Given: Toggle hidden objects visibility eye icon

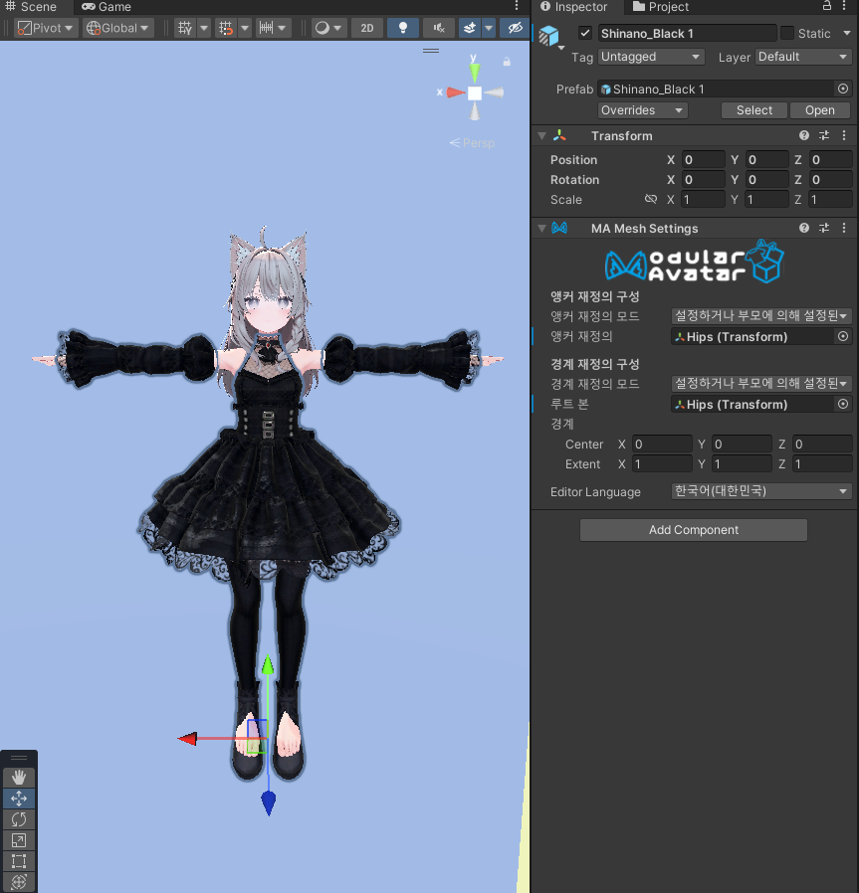Looking at the screenshot, I should (x=515, y=28).
